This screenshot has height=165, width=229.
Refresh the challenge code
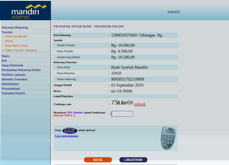[140, 104]
